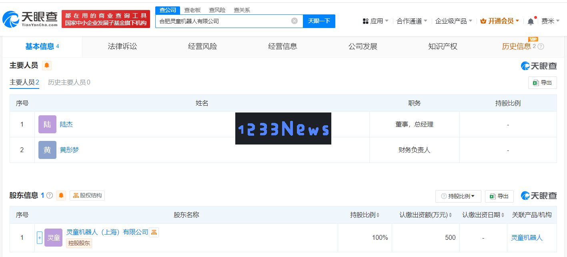Open 黄彤梦 person profile link
The height and width of the screenshot is (257, 567).
pos(70,150)
